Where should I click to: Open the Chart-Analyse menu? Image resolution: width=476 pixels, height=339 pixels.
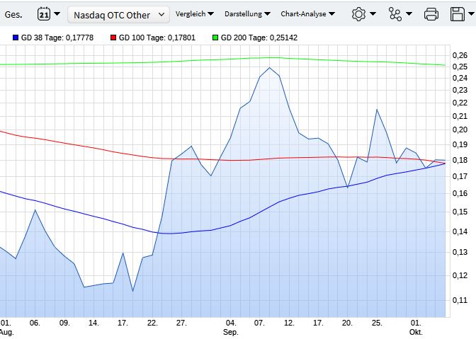pyautogui.click(x=307, y=13)
